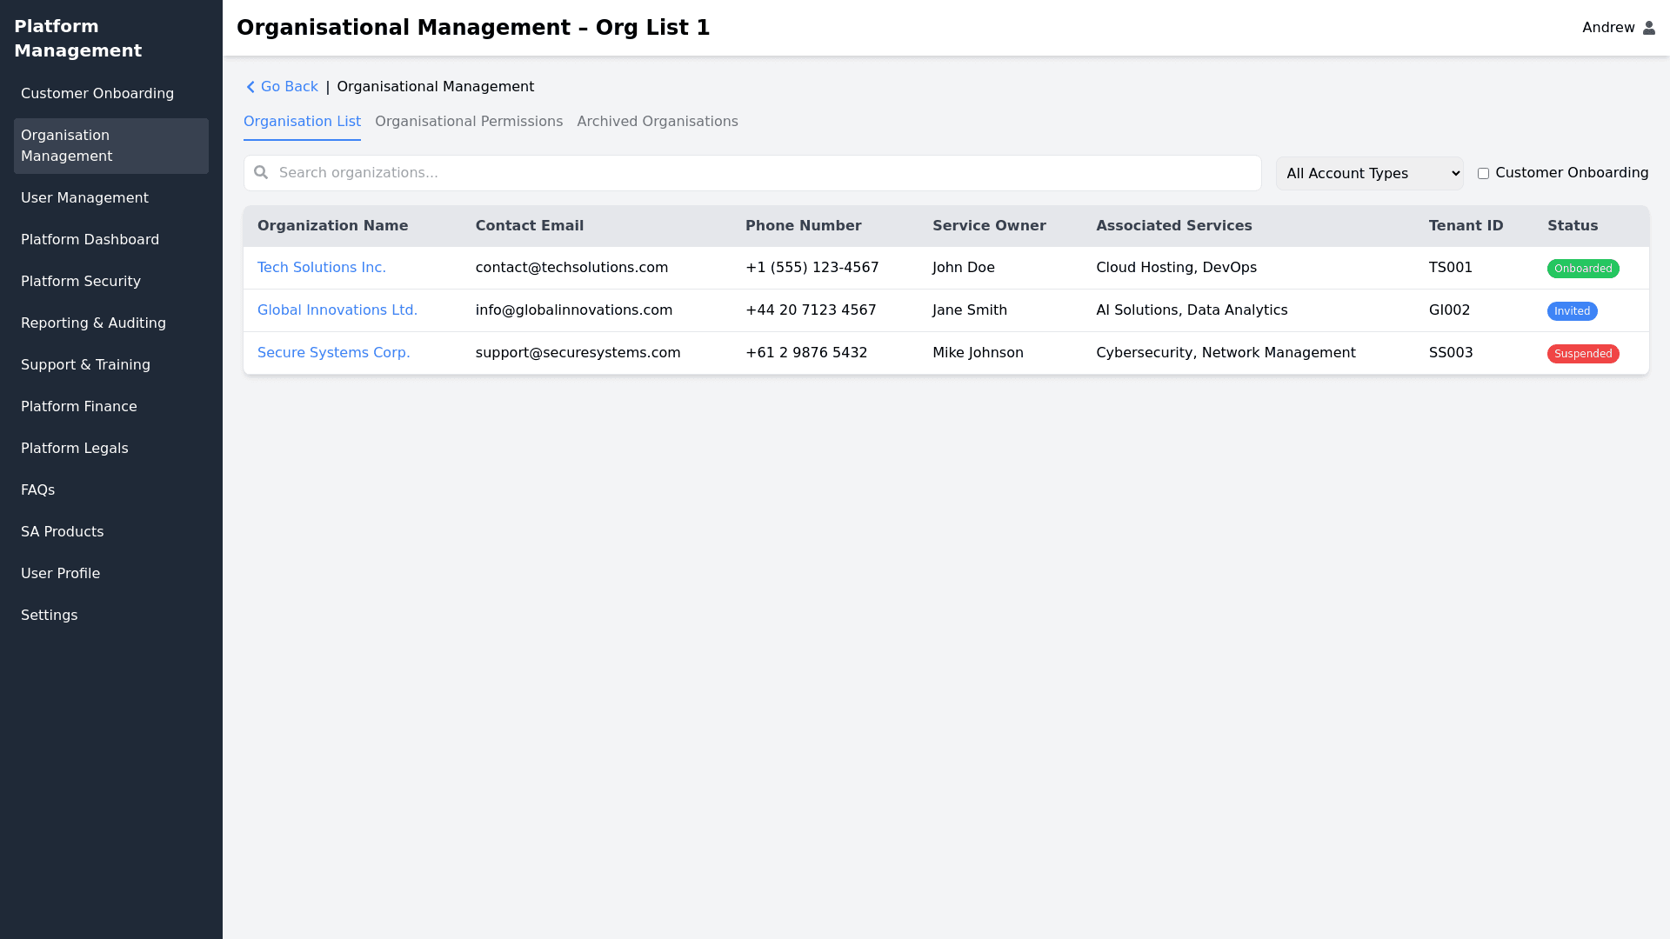Enable the Customer Onboarding checkbox

point(1483,174)
